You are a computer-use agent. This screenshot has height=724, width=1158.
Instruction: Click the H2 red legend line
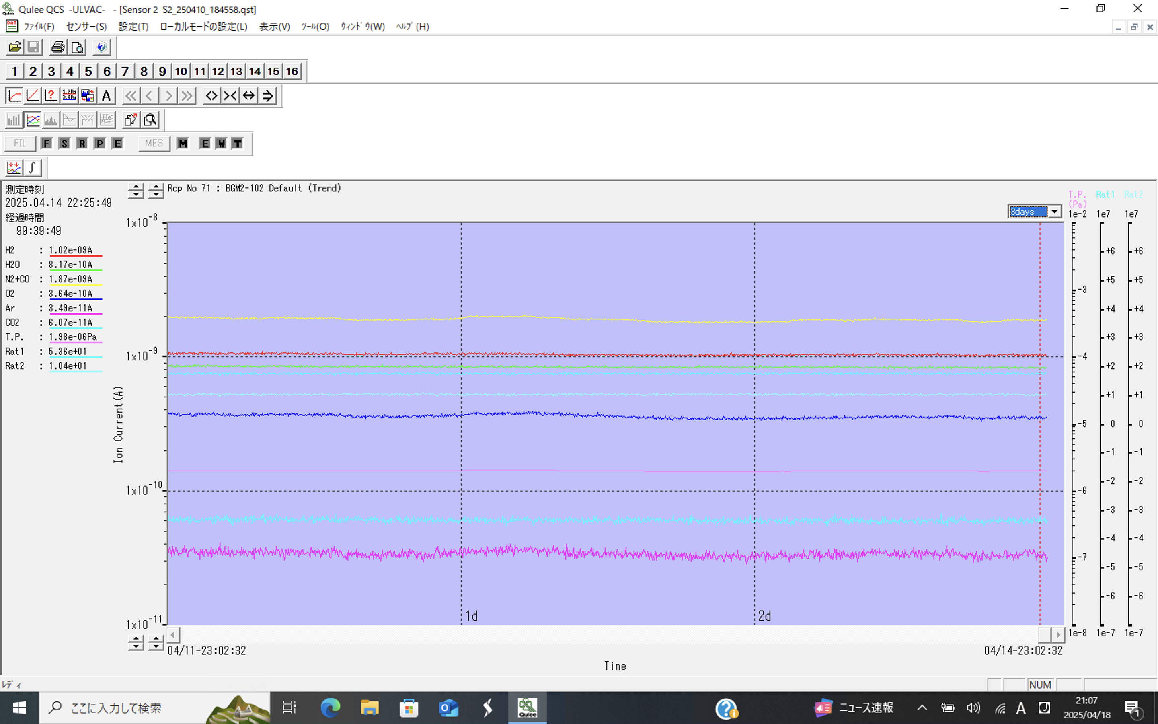76,256
